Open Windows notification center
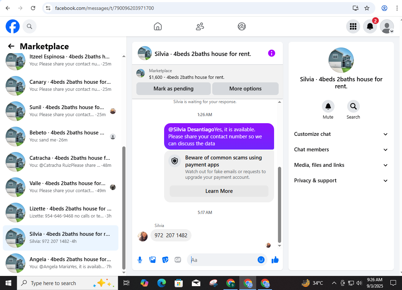This screenshot has height=290, width=402. coord(393,283)
